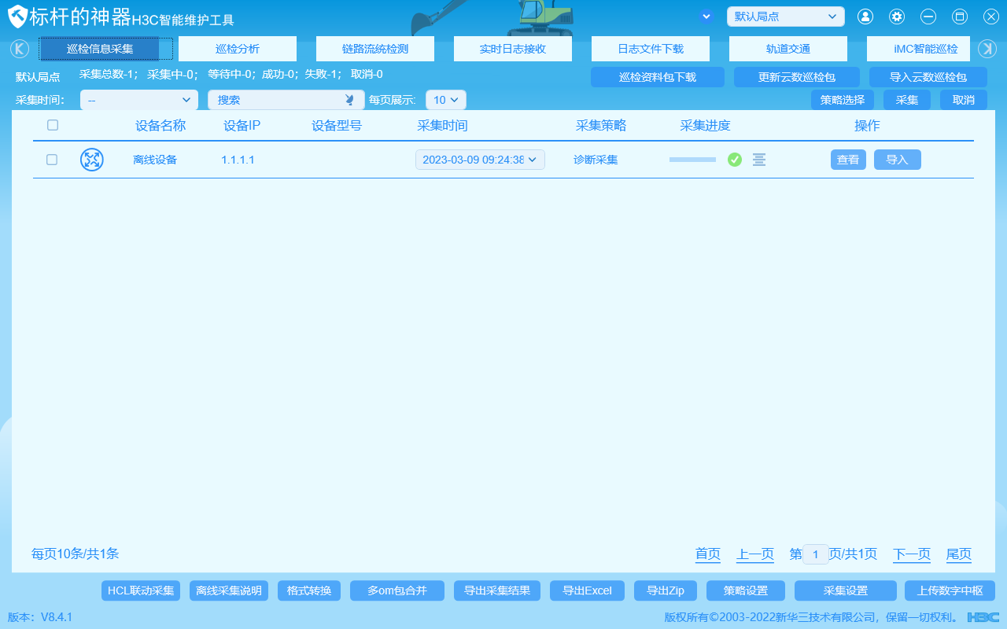Open the 离线采集说明 instructions
The image size is (1007, 629).
tap(229, 591)
